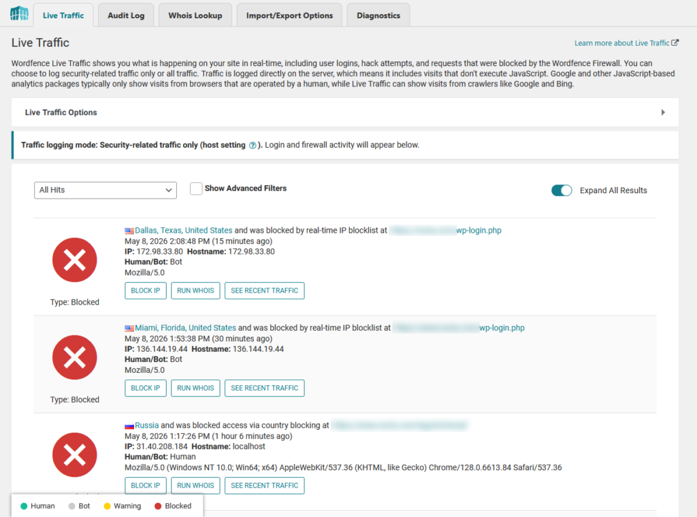The height and width of the screenshot is (517, 697).
Task: Click Human/Bot: Human text
Action: pyautogui.click(x=160, y=456)
